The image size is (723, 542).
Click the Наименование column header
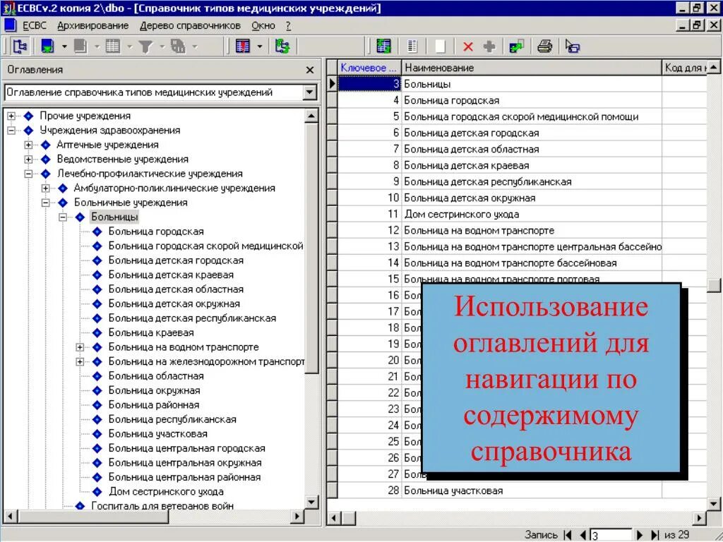point(531,68)
